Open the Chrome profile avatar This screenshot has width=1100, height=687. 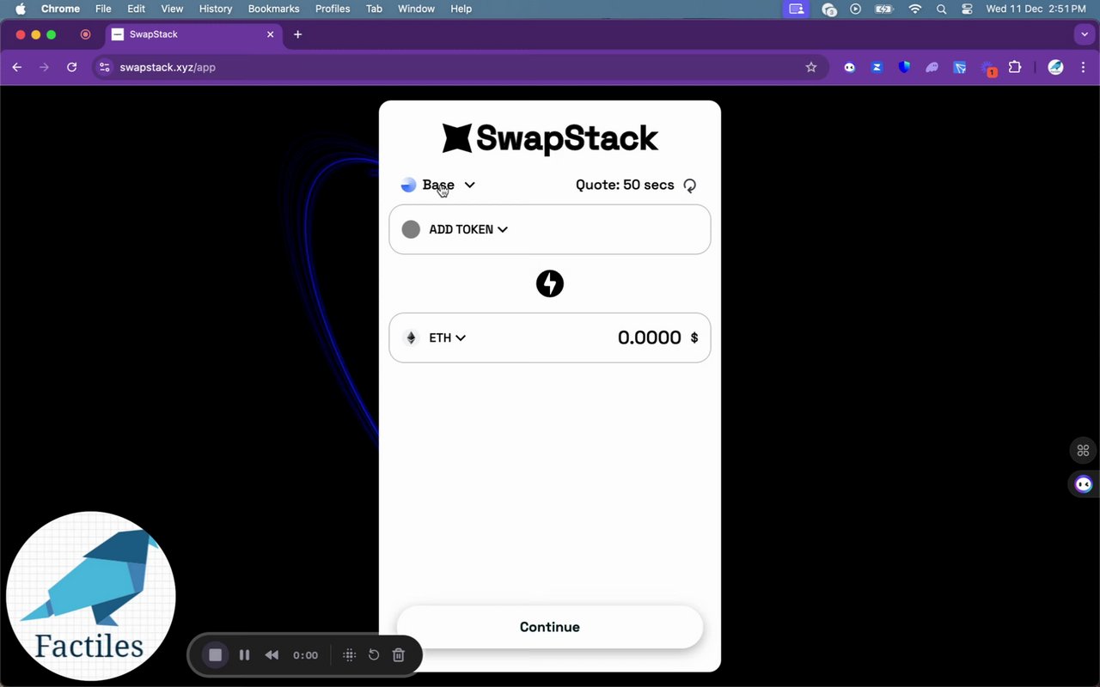(1056, 67)
